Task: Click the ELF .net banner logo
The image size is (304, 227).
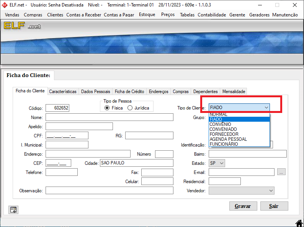Action: [22, 26]
